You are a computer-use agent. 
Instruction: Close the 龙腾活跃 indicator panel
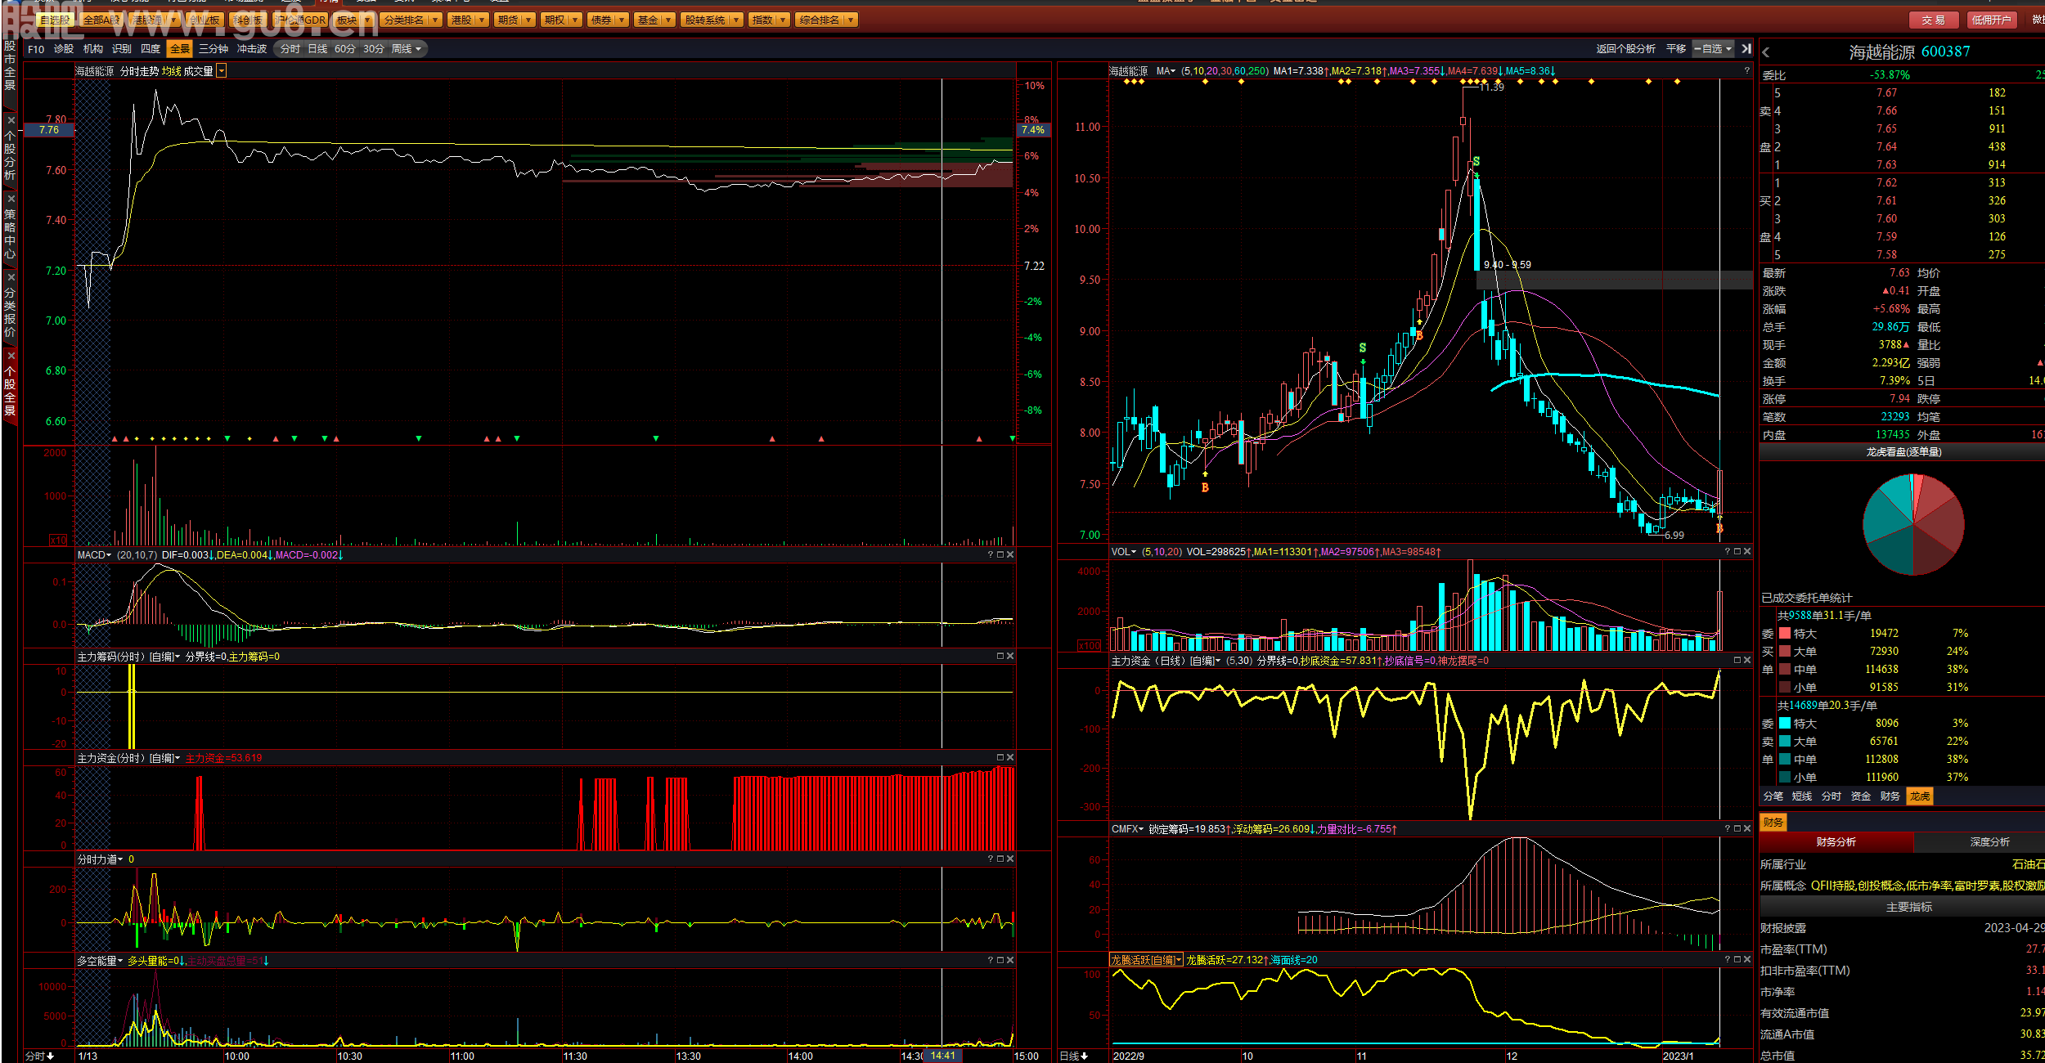(1747, 959)
